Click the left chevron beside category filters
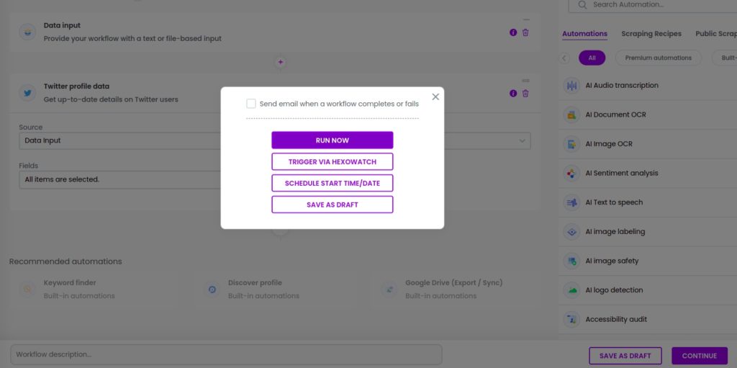Viewport: 737px width, 368px height. 564,58
